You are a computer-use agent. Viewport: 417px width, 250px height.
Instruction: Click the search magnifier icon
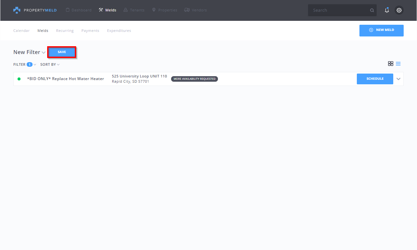[x=372, y=10]
